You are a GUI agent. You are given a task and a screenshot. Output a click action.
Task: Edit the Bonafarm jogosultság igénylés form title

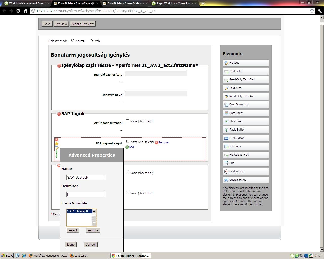[x=90, y=55]
